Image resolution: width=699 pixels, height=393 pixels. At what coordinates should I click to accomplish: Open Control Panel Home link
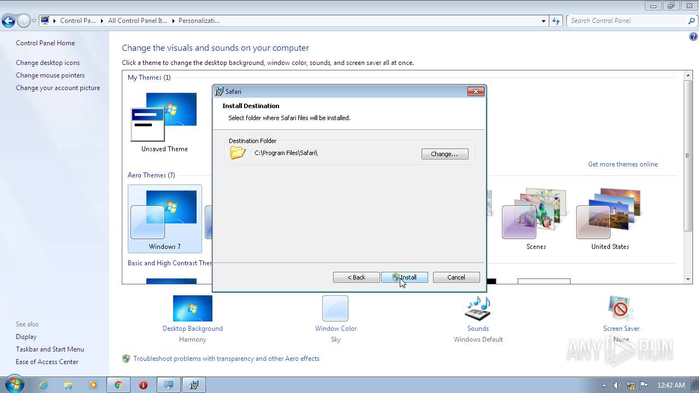tap(45, 43)
